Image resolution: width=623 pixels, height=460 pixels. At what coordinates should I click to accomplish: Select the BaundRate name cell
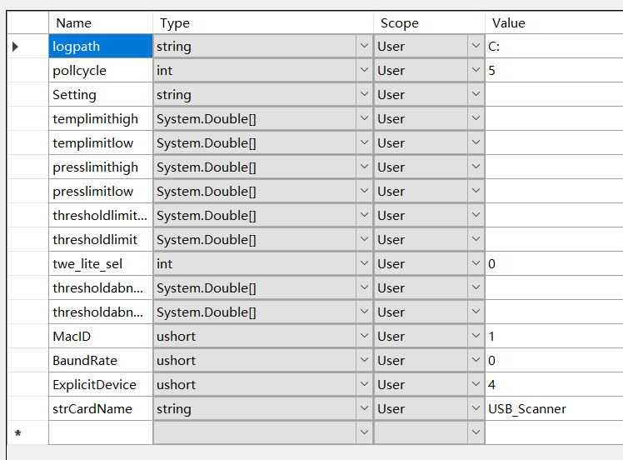point(101,360)
